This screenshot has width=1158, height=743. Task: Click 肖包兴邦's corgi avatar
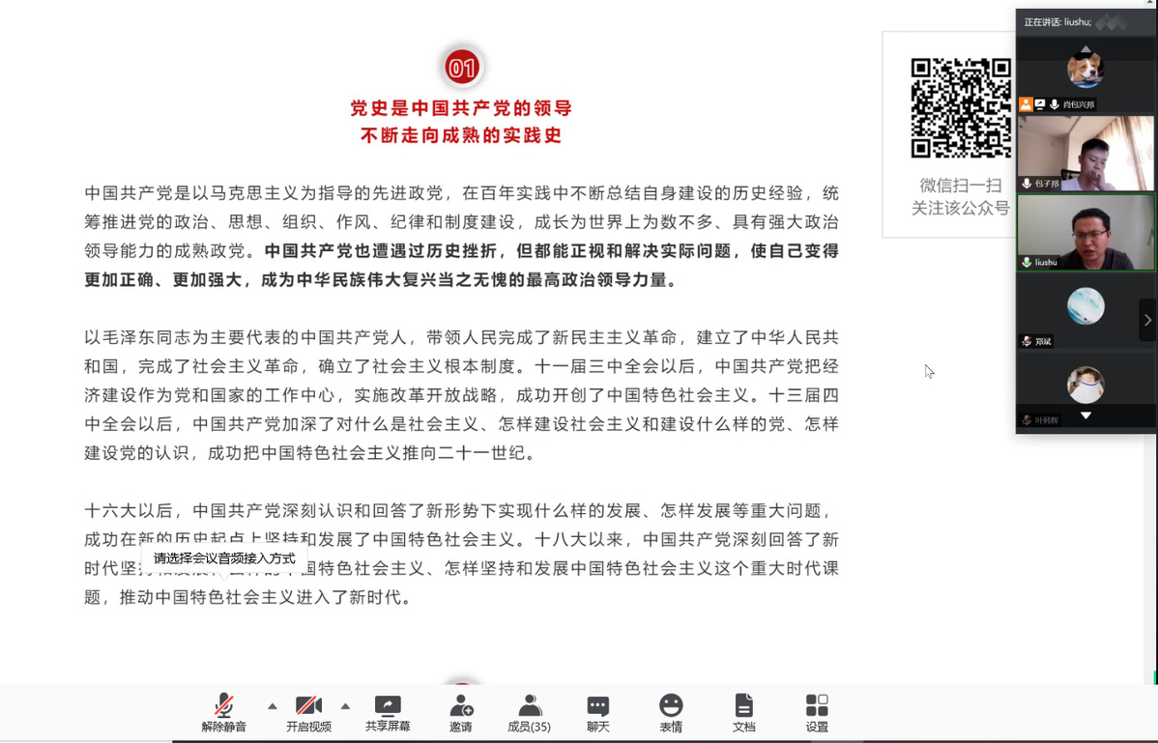pyautogui.click(x=1086, y=71)
